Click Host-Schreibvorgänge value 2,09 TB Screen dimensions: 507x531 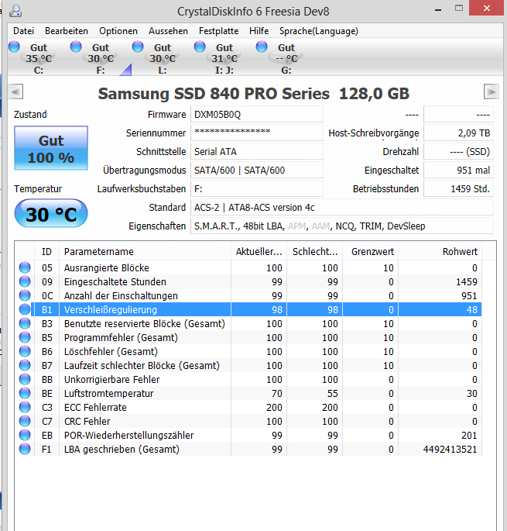459,133
